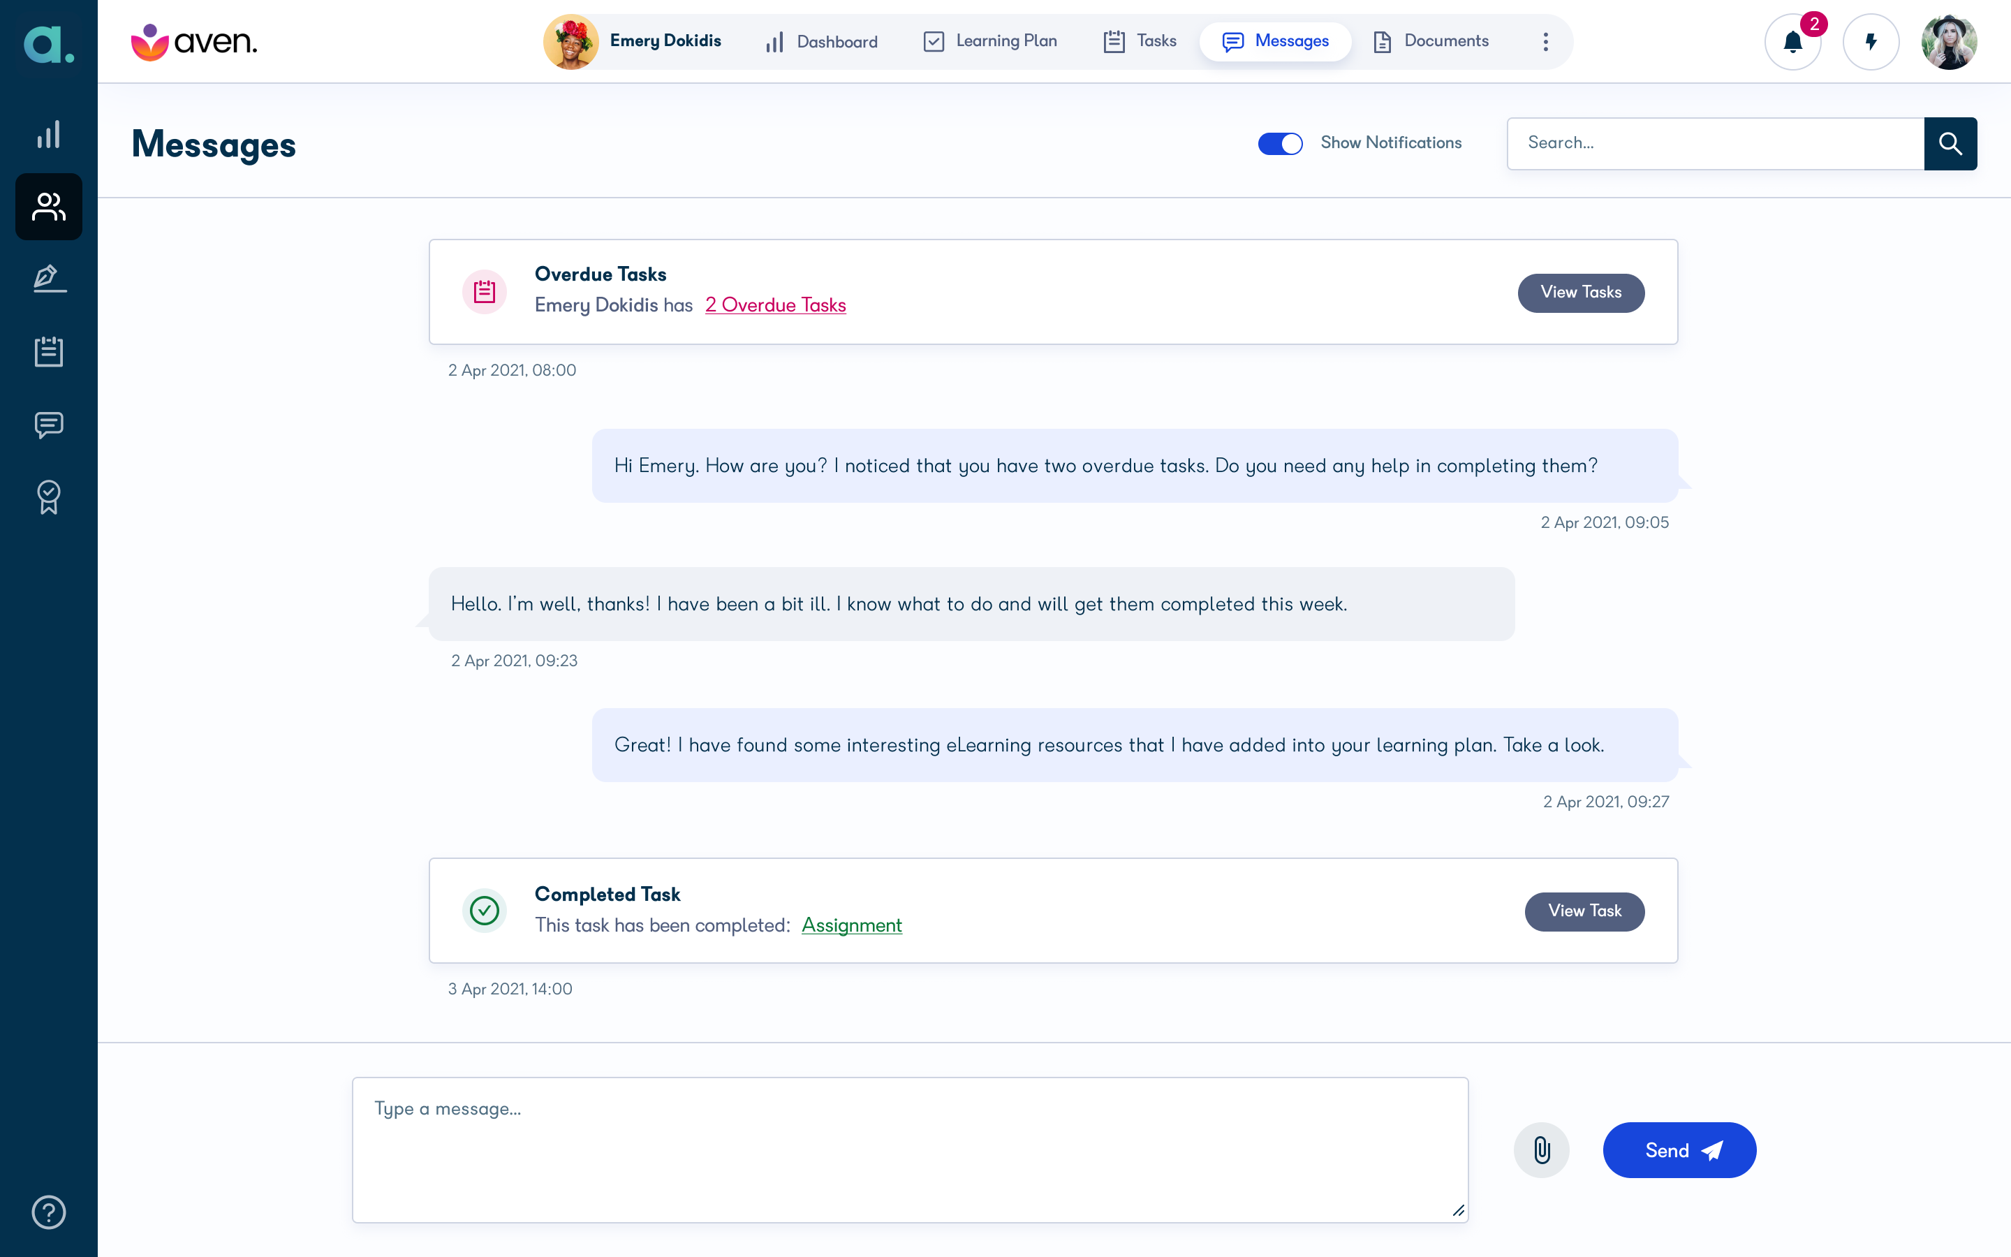The image size is (2011, 1257).
Task: Click the Completed Task heading
Action: tap(607, 895)
